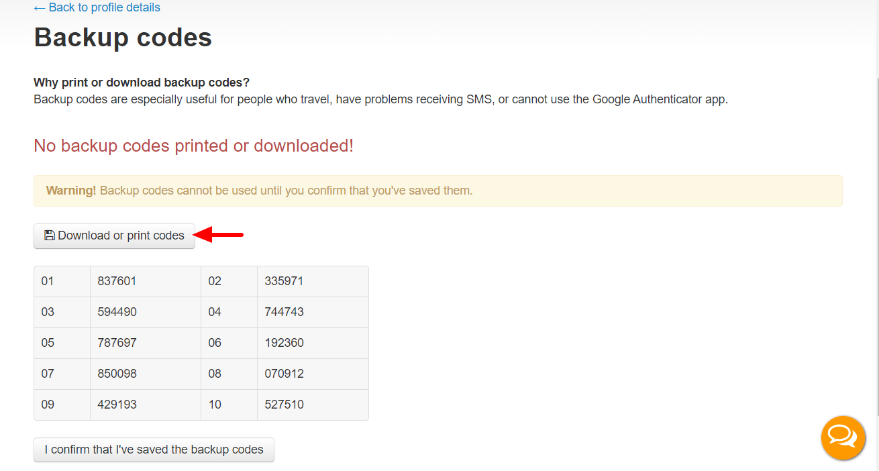Click row number 06 cell

click(x=229, y=343)
